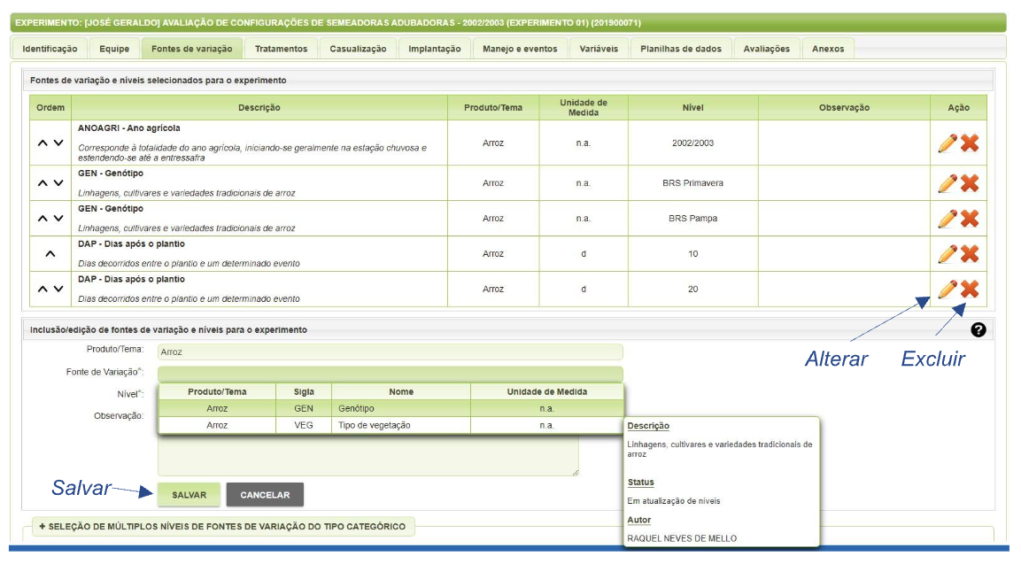
Task: Open the Fonte de Variação dropdown field
Action: (x=390, y=373)
